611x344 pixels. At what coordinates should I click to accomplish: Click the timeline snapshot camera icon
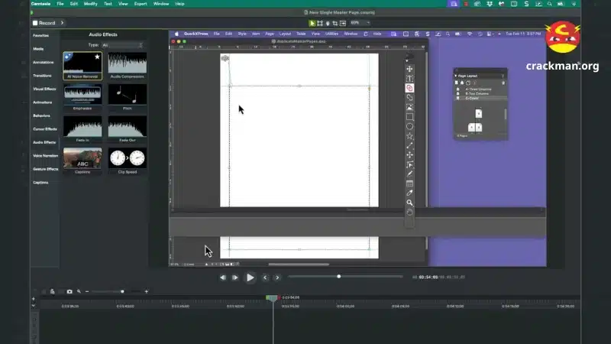click(x=70, y=291)
